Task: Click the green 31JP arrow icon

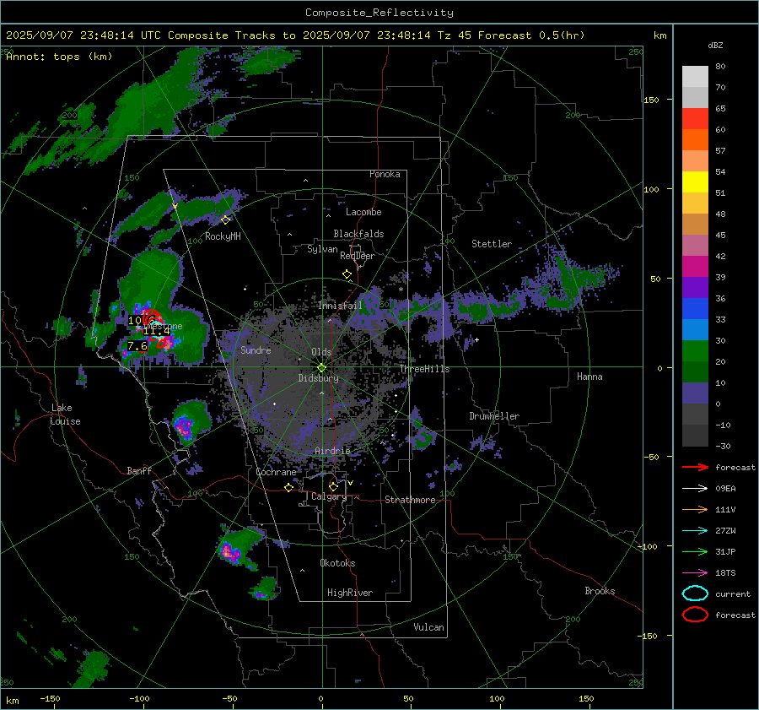Action: [x=695, y=551]
